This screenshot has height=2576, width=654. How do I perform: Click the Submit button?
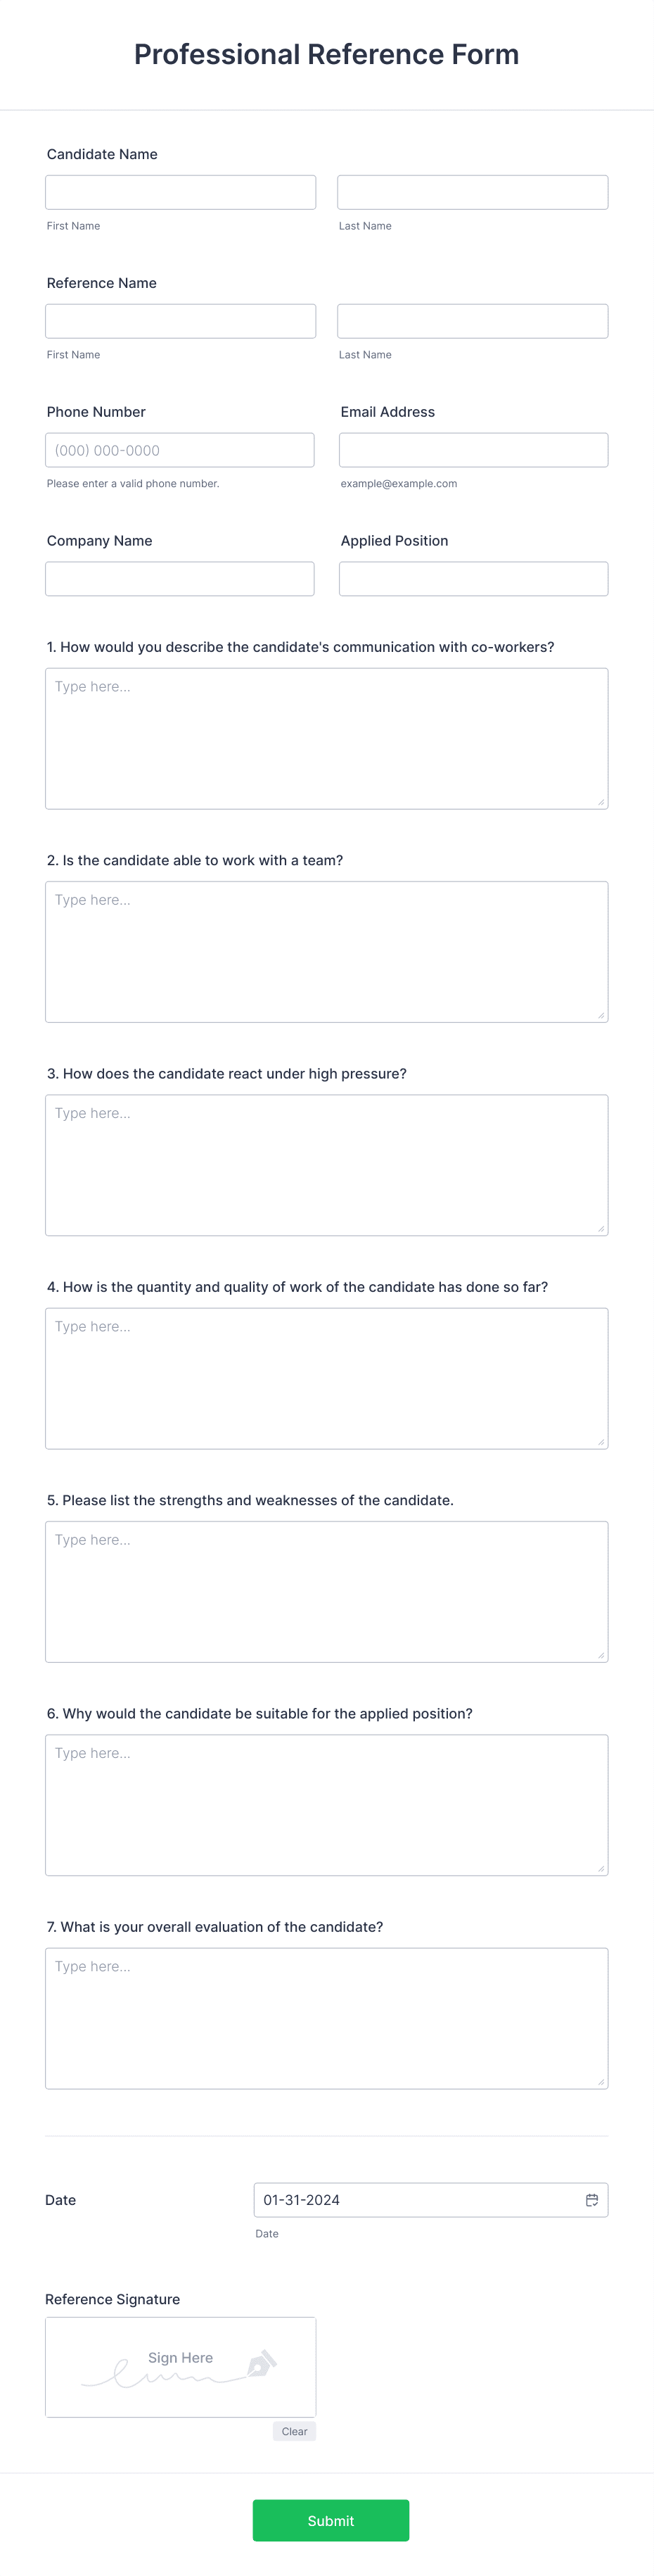pyautogui.click(x=331, y=2520)
